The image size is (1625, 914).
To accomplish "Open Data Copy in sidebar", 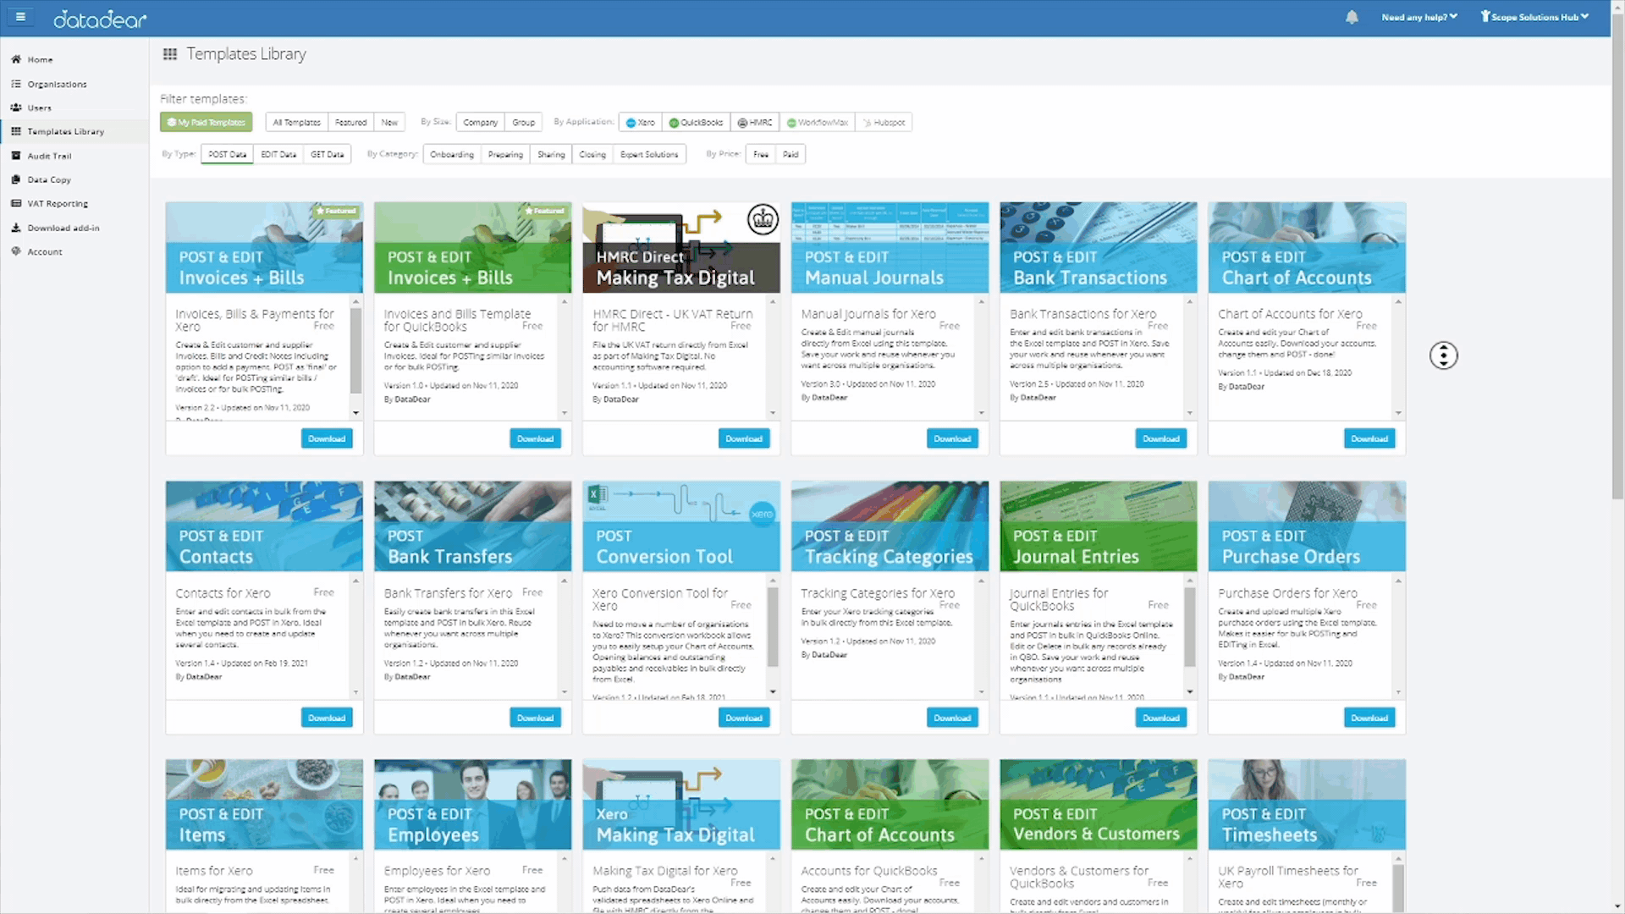I will [48, 179].
